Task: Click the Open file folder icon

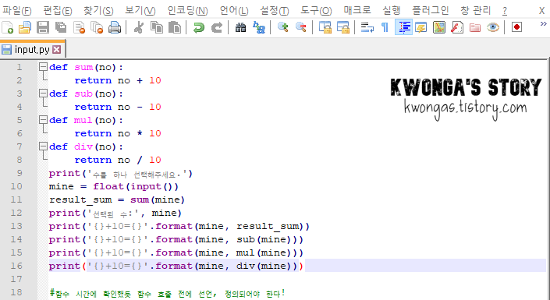Action: pyautogui.click(x=24, y=27)
